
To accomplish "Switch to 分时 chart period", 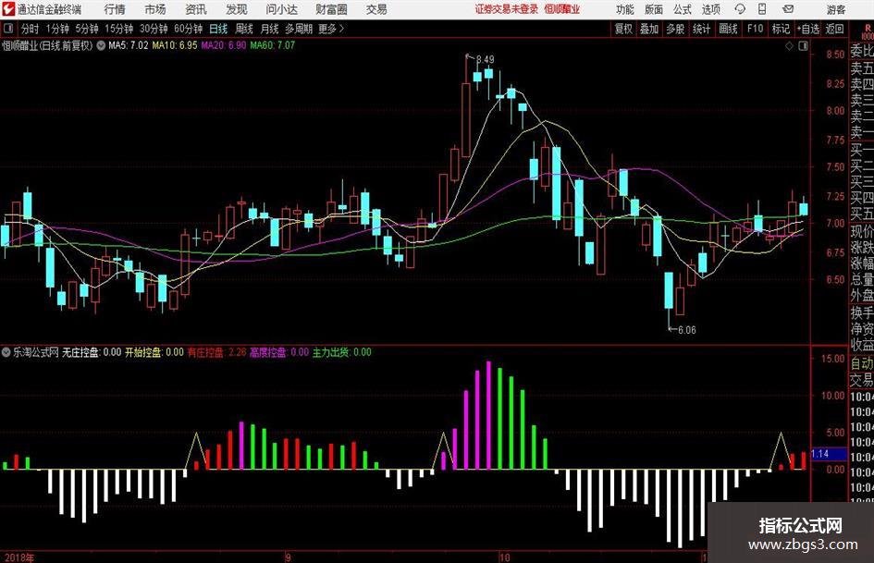I will (30, 29).
